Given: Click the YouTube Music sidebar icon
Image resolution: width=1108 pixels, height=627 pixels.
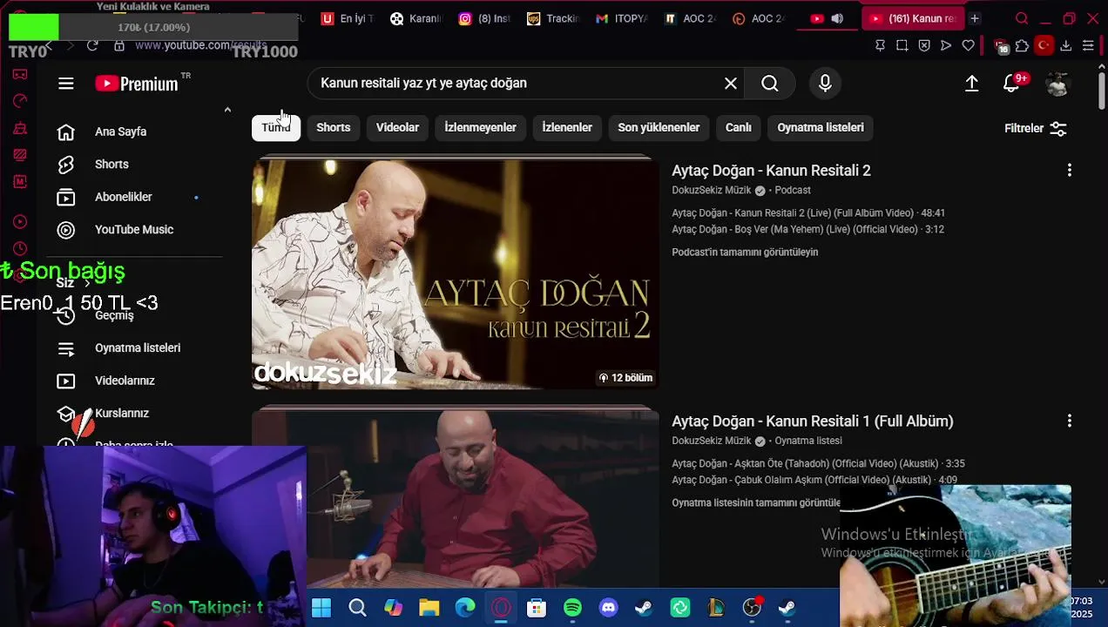Looking at the screenshot, I should (x=66, y=230).
